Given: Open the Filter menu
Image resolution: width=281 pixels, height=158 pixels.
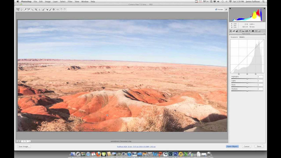Looking at the screenshot, I should (x=70, y=1).
